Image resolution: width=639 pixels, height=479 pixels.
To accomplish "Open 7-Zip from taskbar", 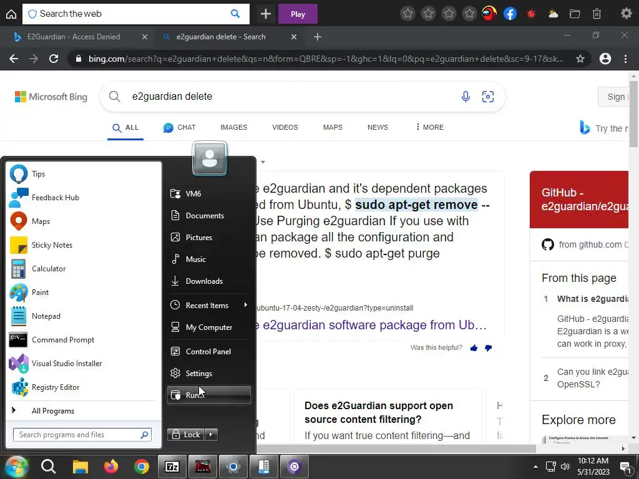I will (x=172, y=467).
